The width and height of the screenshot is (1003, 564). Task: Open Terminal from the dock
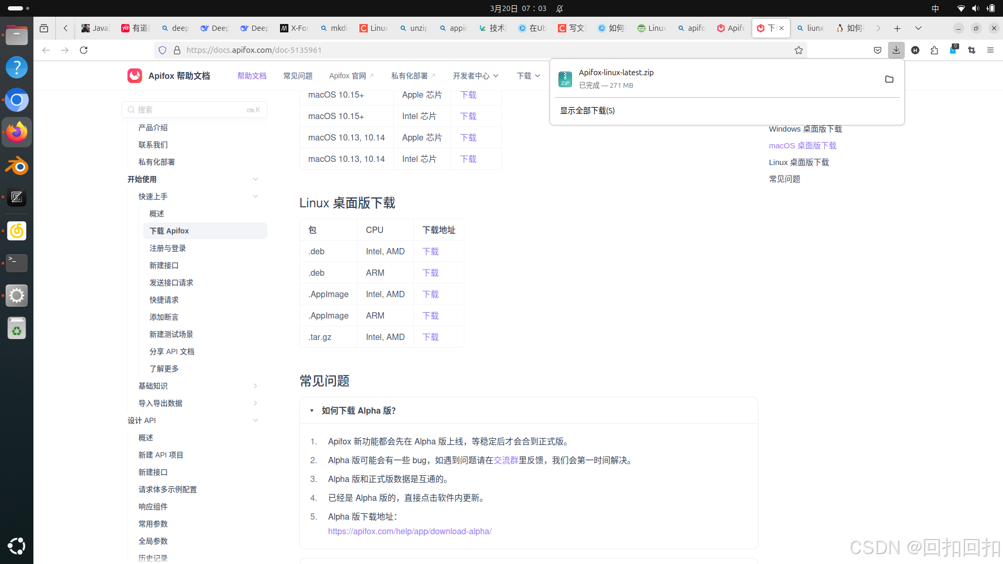(x=17, y=263)
